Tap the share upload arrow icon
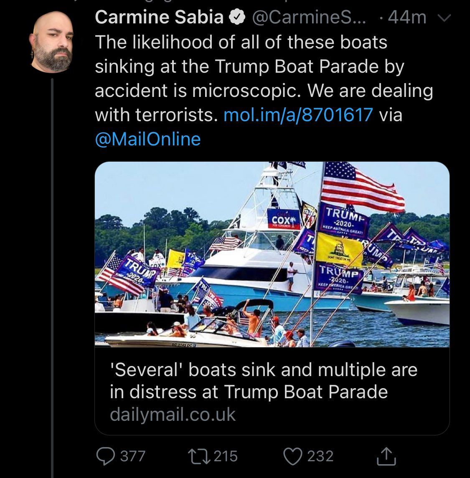 pyautogui.click(x=386, y=456)
